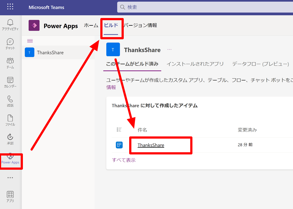Screen dimensions: 293x209
Task: Click the Power Apps purple logo
Action: tap(34, 25)
